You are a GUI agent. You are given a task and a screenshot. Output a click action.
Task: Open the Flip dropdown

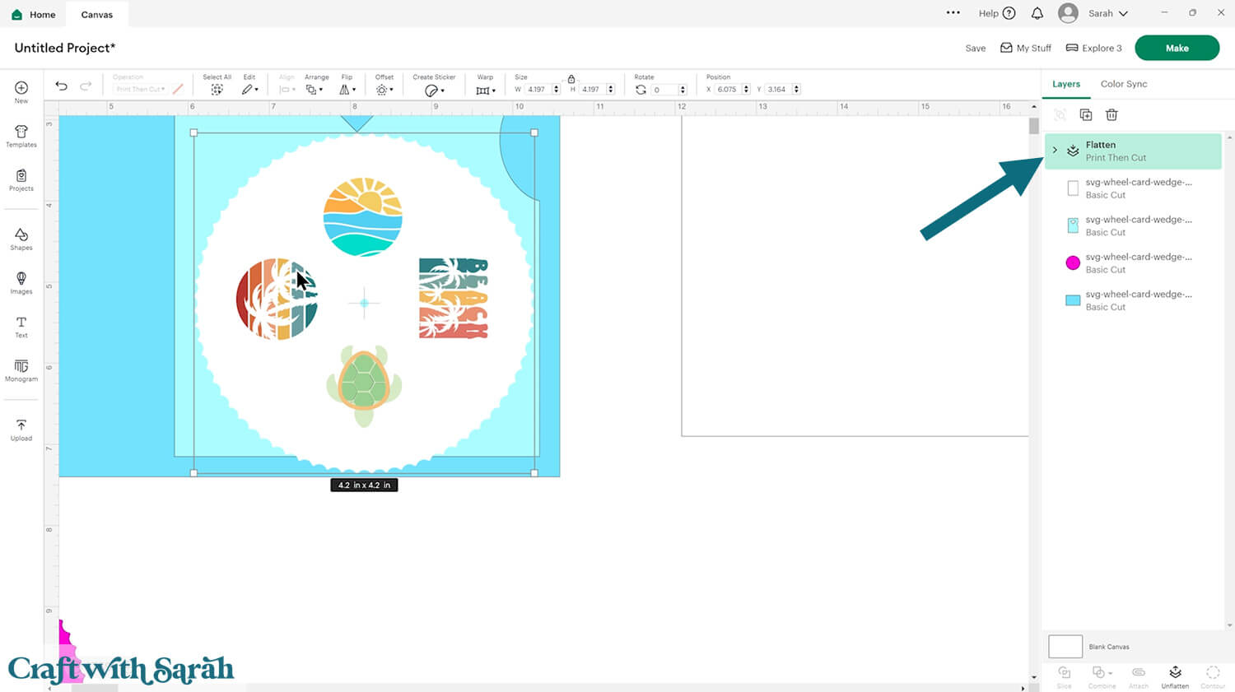(347, 89)
